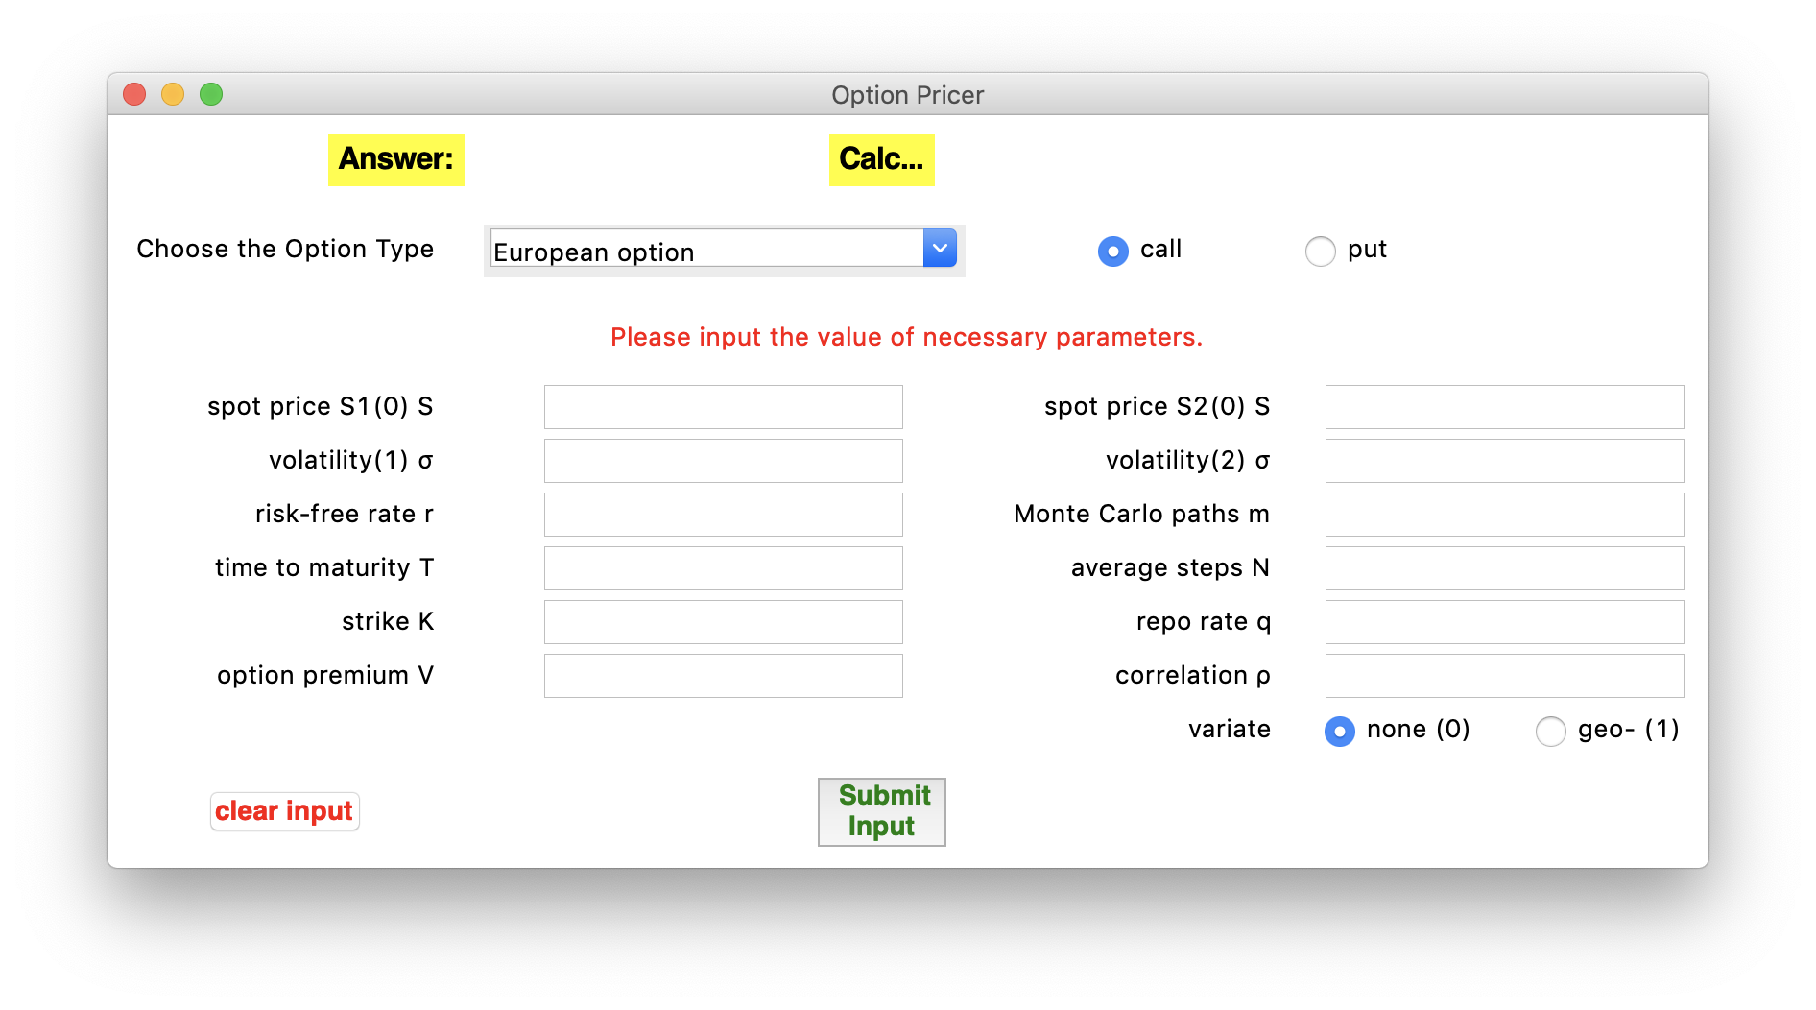Click the repo rate q input
Image resolution: width=1816 pixels, height=1010 pixels.
pos(1504,622)
